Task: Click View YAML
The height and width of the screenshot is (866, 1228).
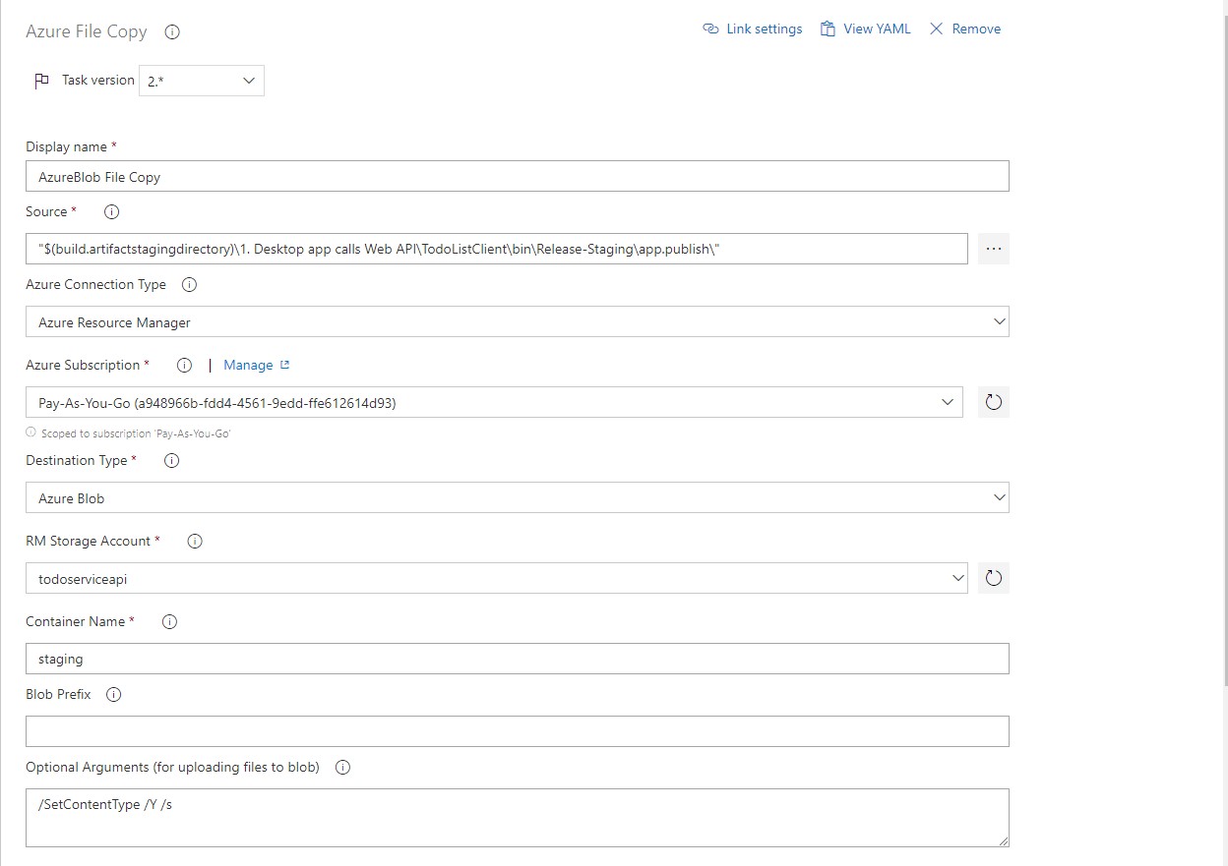Action: click(866, 29)
